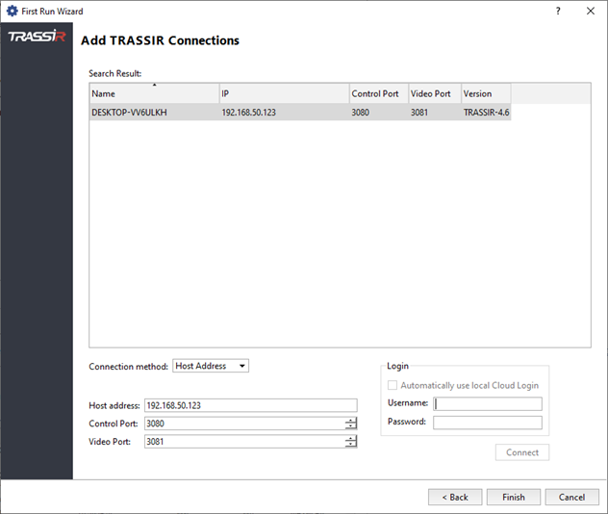This screenshot has height=514, width=608.
Task: Sort results by IP column
Action: click(284, 93)
